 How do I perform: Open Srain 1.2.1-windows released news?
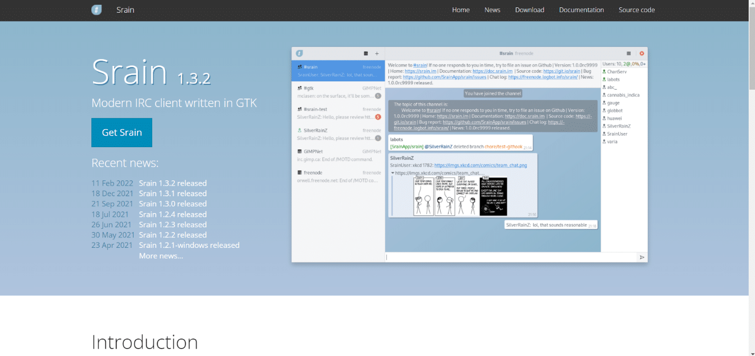coord(189,245)
